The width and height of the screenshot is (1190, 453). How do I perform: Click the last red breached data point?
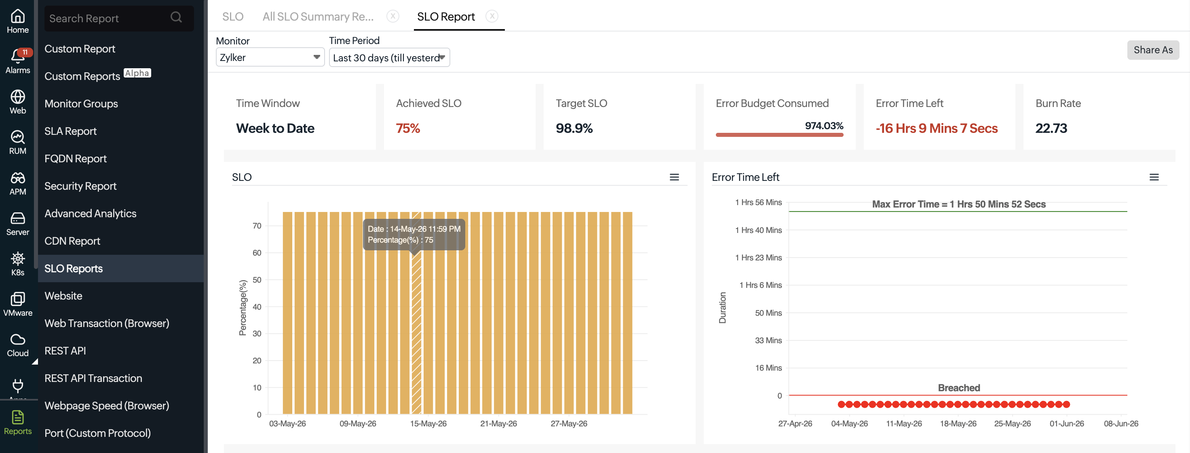click(1066, 405)
